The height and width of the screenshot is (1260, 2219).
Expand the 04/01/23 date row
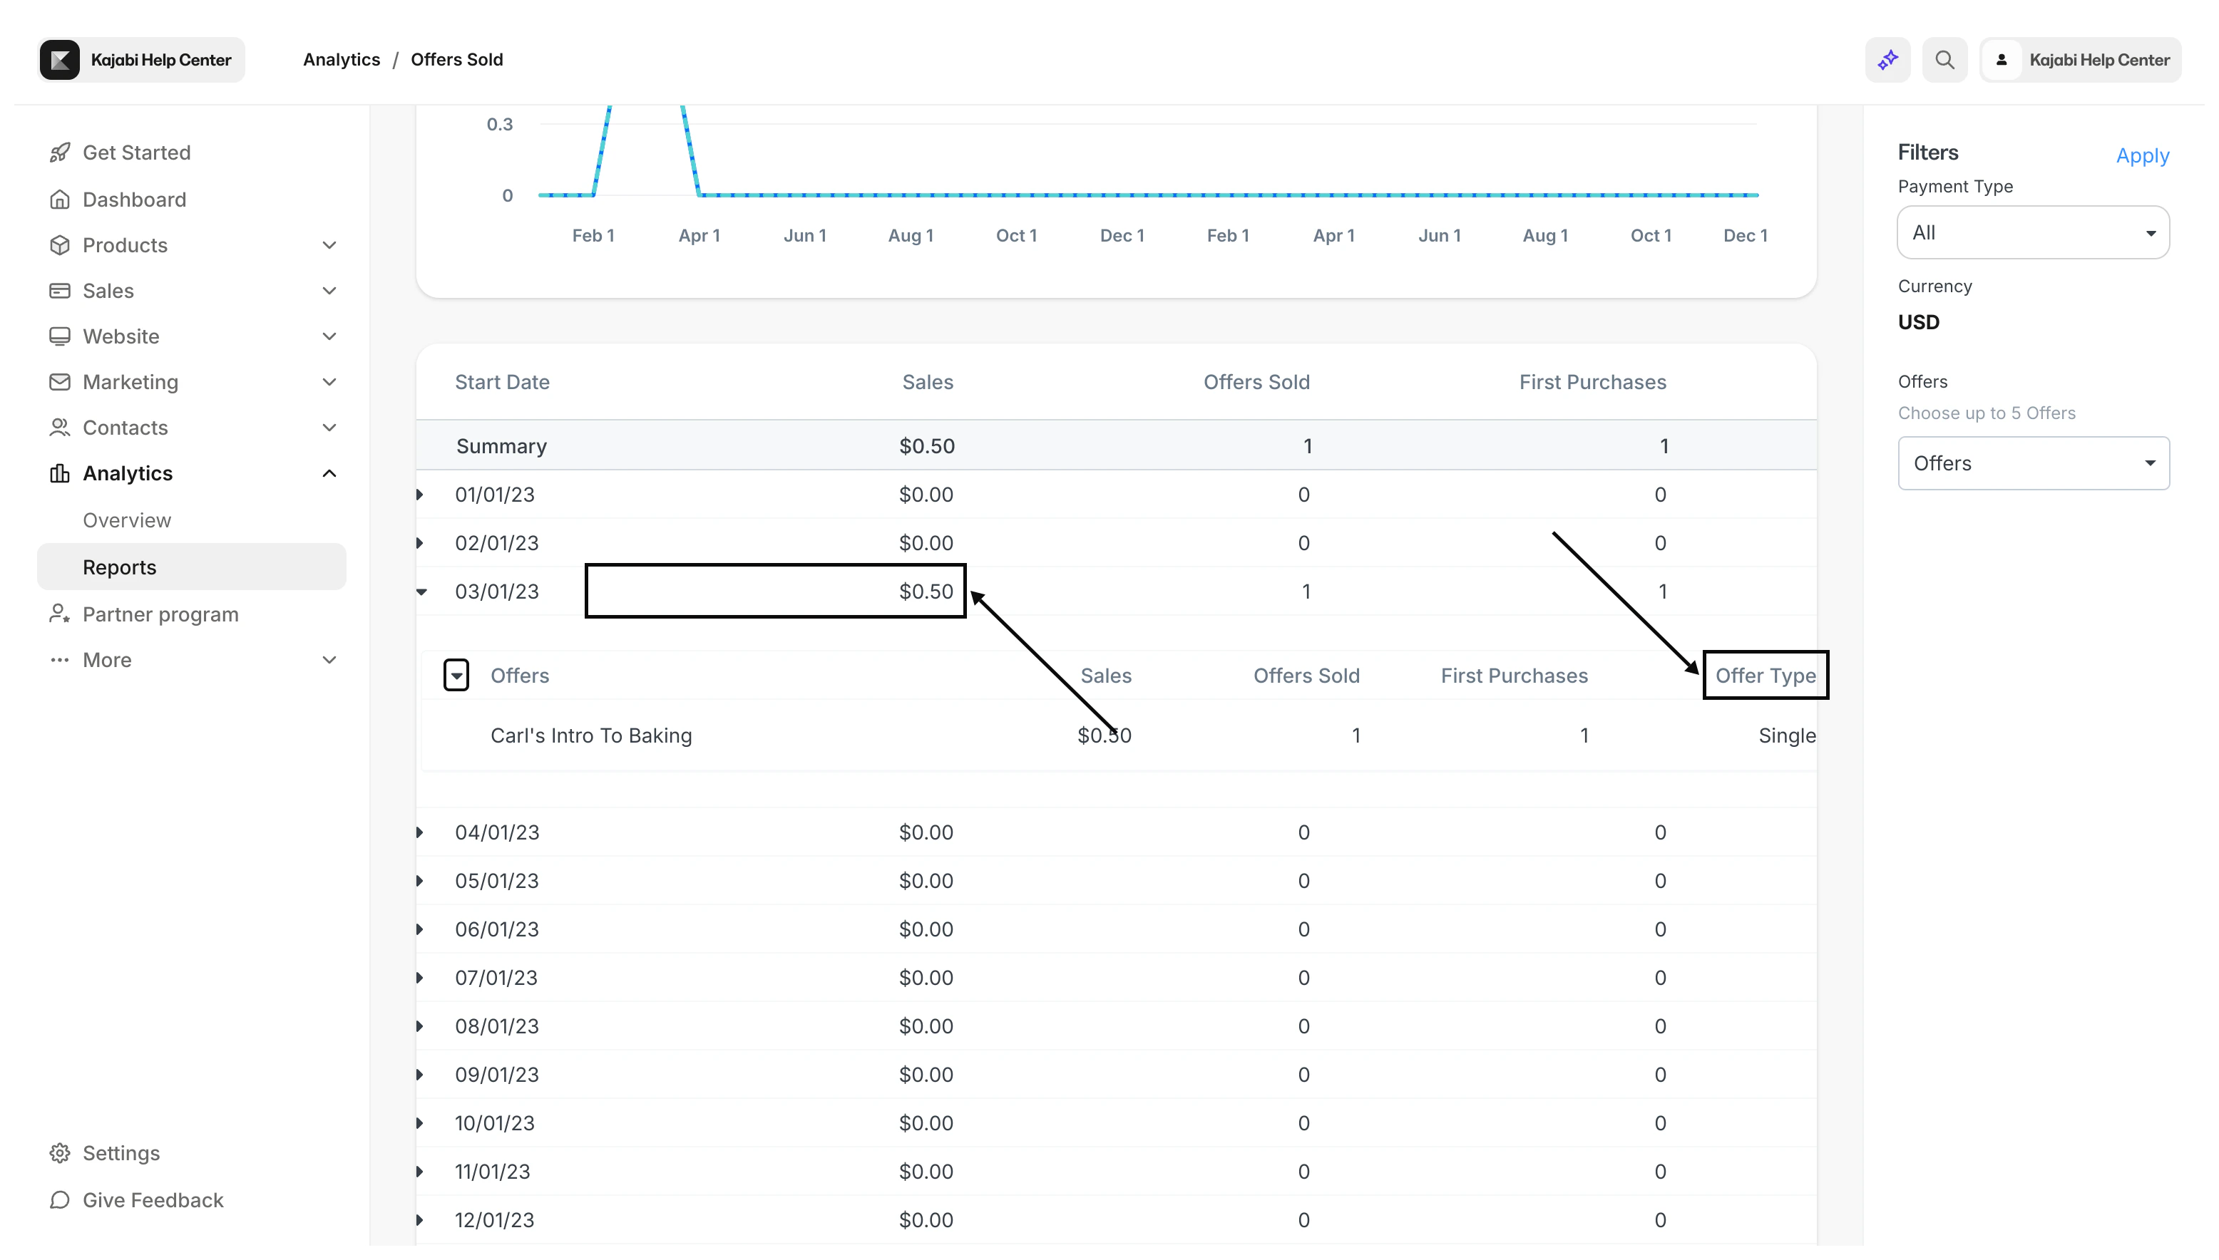420,832
